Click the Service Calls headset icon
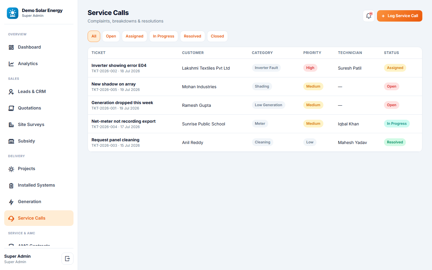 (11, 218)
